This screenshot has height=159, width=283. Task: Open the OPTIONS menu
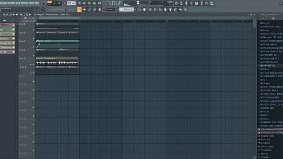(x=25, y=3)
